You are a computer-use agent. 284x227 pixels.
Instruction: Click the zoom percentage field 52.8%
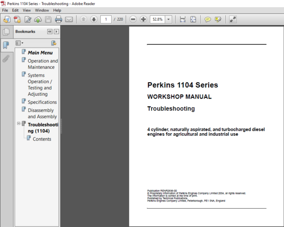[158, 19]
